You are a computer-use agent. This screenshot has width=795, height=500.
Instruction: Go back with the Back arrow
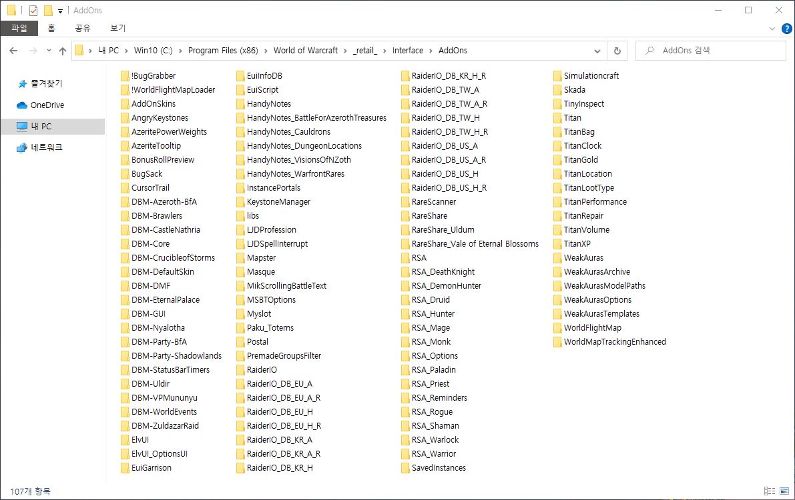pos(14,51)
